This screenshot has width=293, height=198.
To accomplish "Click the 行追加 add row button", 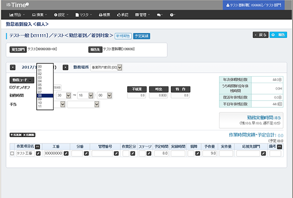I will [16, 135].
